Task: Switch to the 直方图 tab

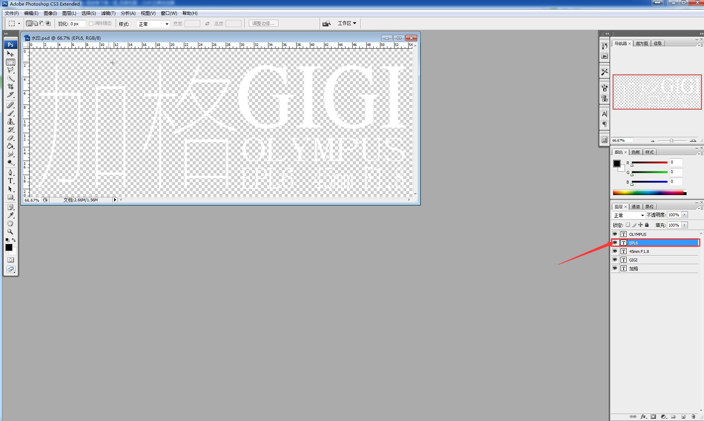Action: (x=642, y=43)
